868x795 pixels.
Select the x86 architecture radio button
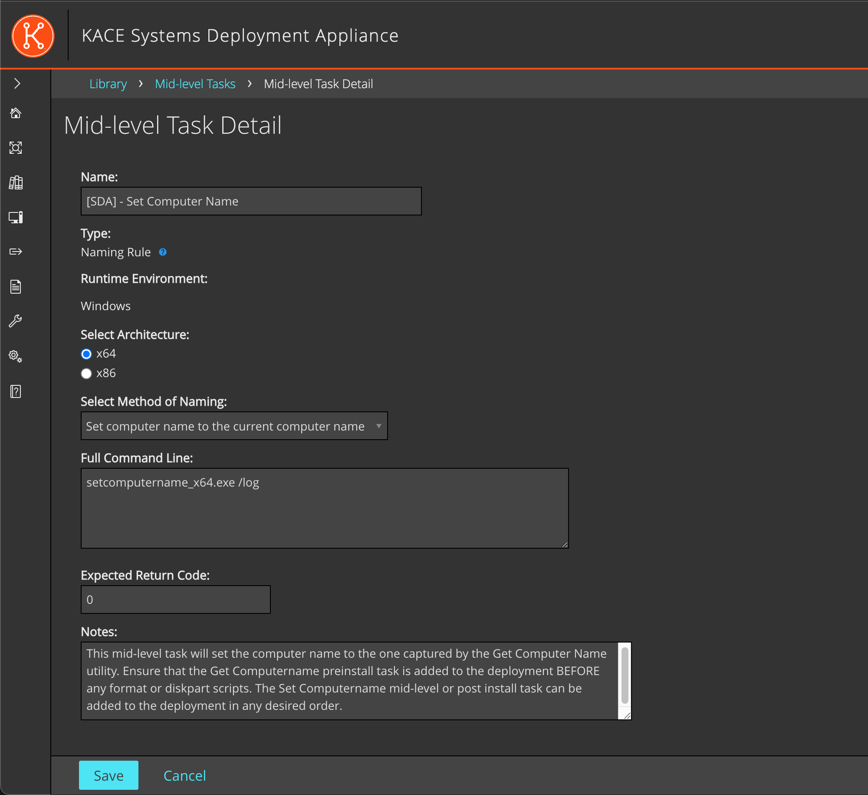(86, 373)
